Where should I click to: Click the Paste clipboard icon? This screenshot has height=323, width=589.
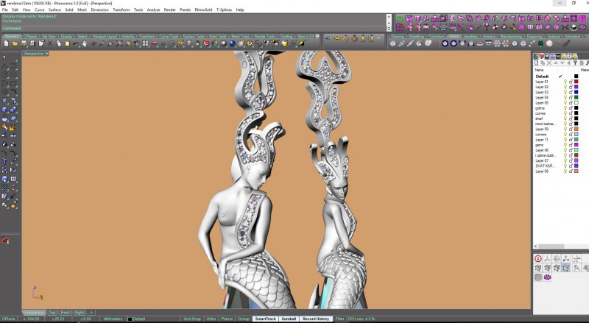click(x=67, y=43)
